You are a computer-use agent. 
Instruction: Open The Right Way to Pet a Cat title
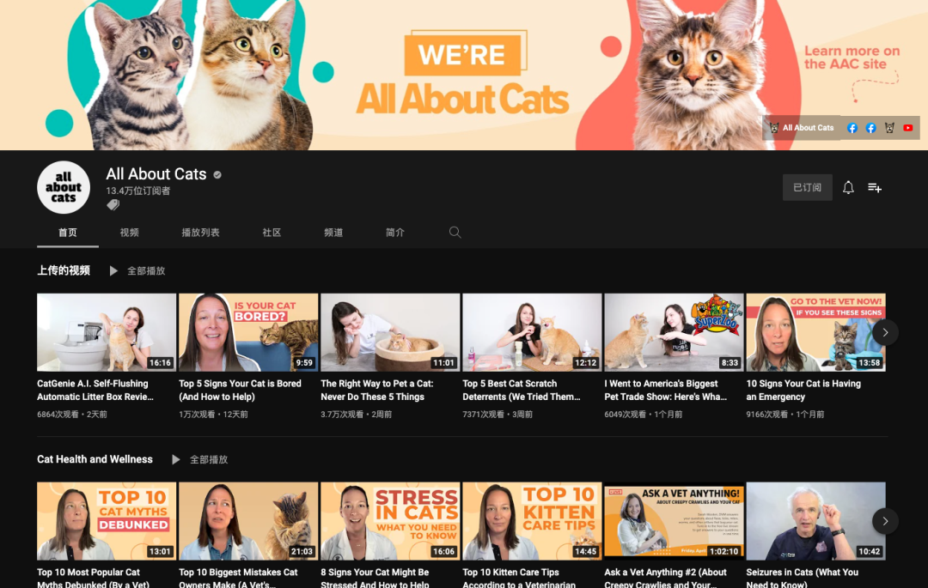click(377, 390)
